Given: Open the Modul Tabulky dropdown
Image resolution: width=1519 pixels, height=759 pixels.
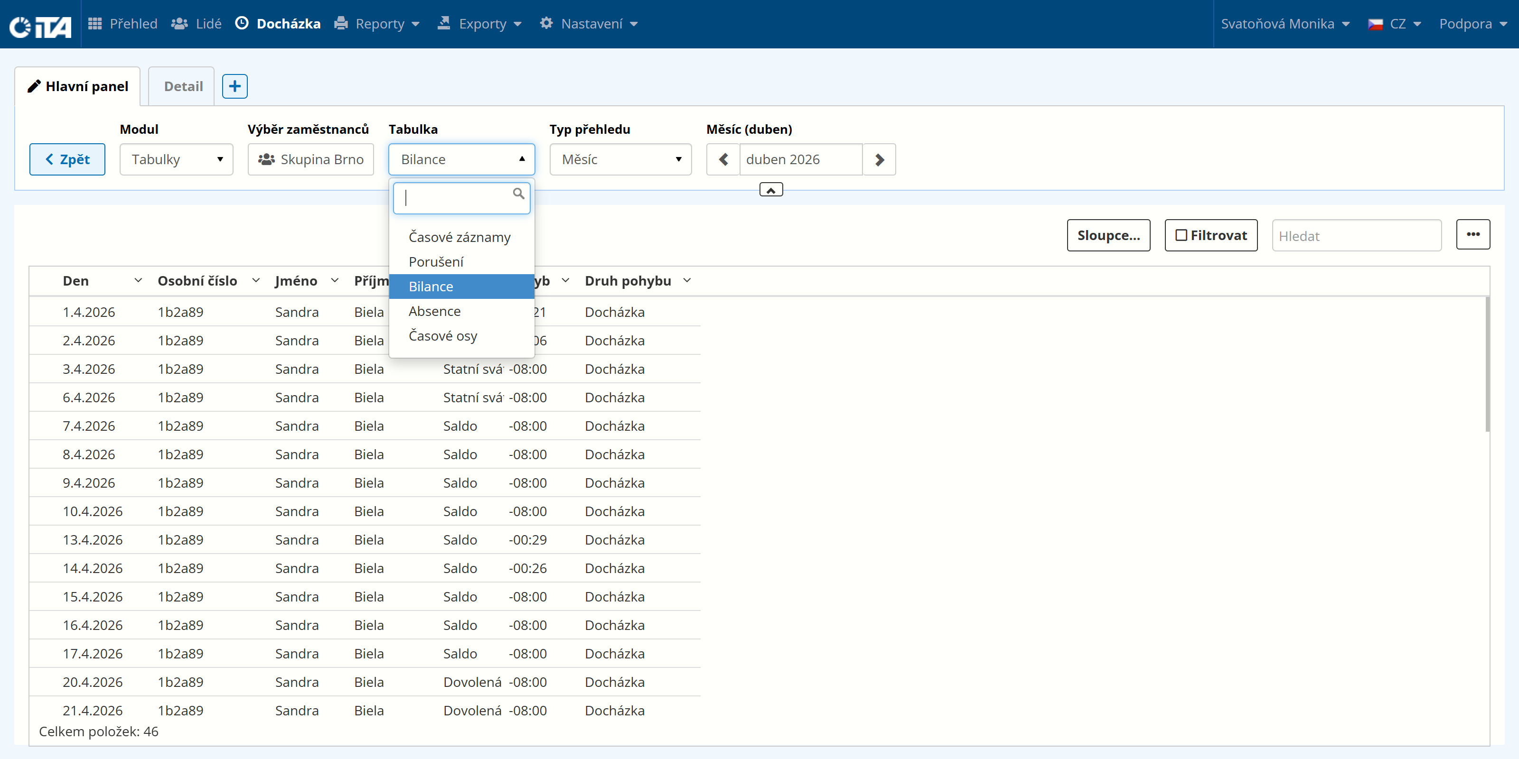Looking at the screenshot, I should tap(176, 159).
